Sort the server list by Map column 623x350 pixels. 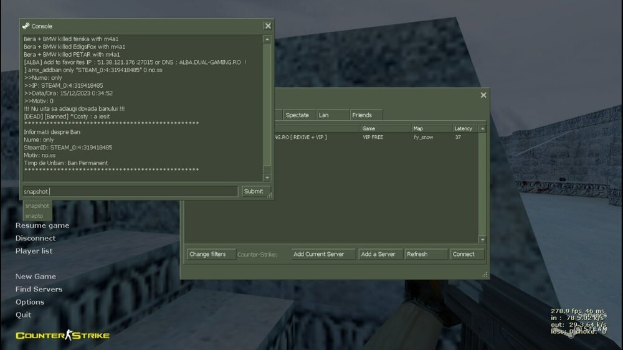[430, 129]
